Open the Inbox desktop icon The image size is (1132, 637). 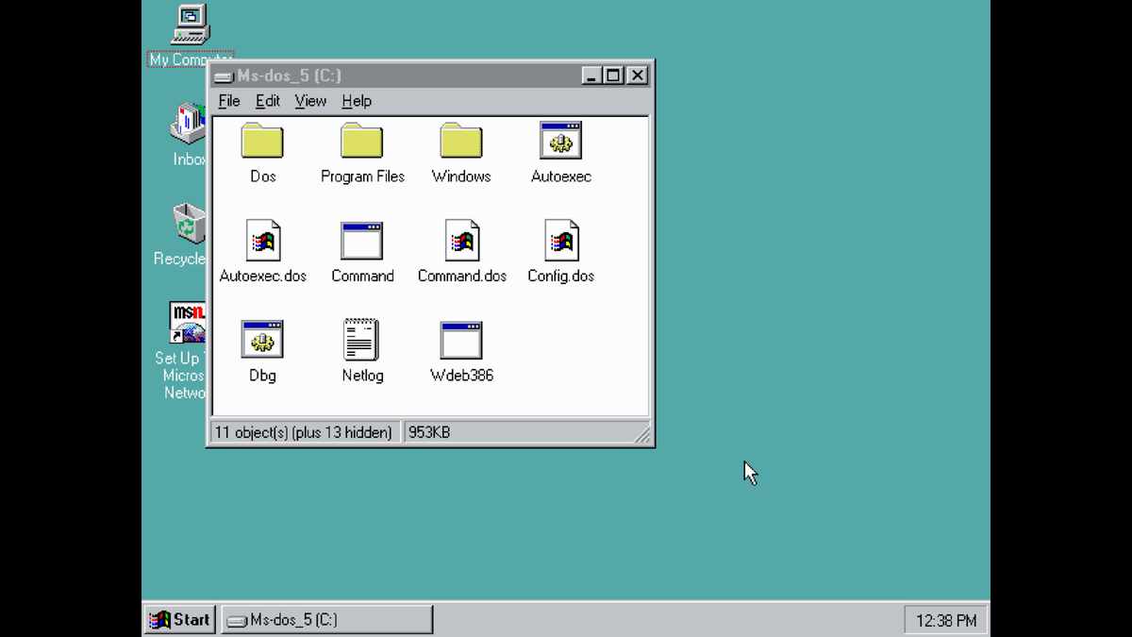click(186, 127)
